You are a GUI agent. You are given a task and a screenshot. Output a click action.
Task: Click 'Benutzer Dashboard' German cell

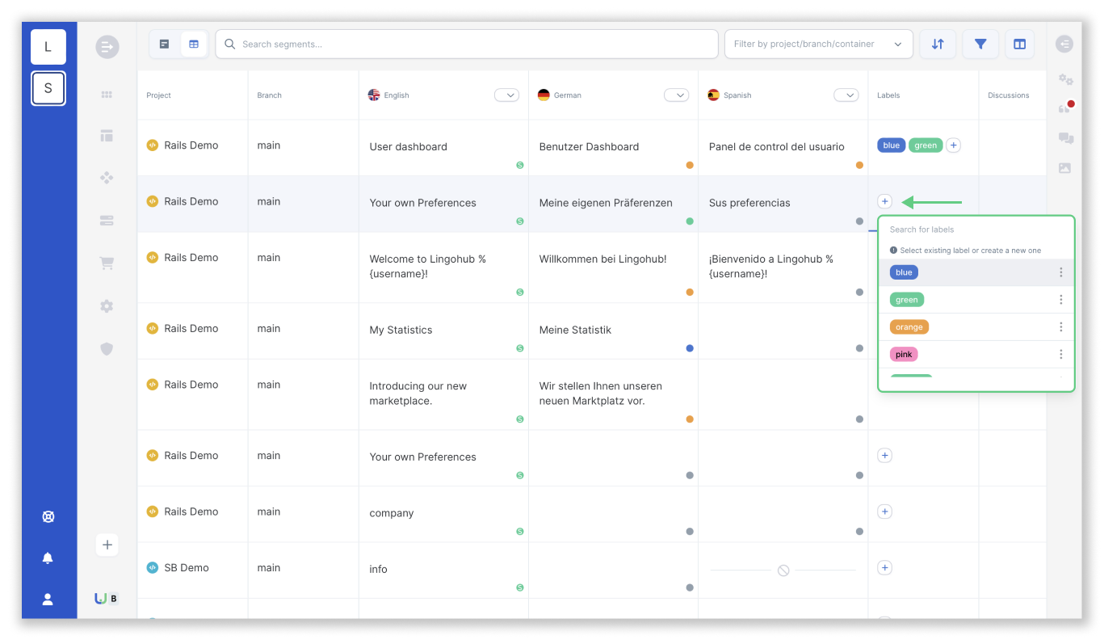(x=613, y=148)
